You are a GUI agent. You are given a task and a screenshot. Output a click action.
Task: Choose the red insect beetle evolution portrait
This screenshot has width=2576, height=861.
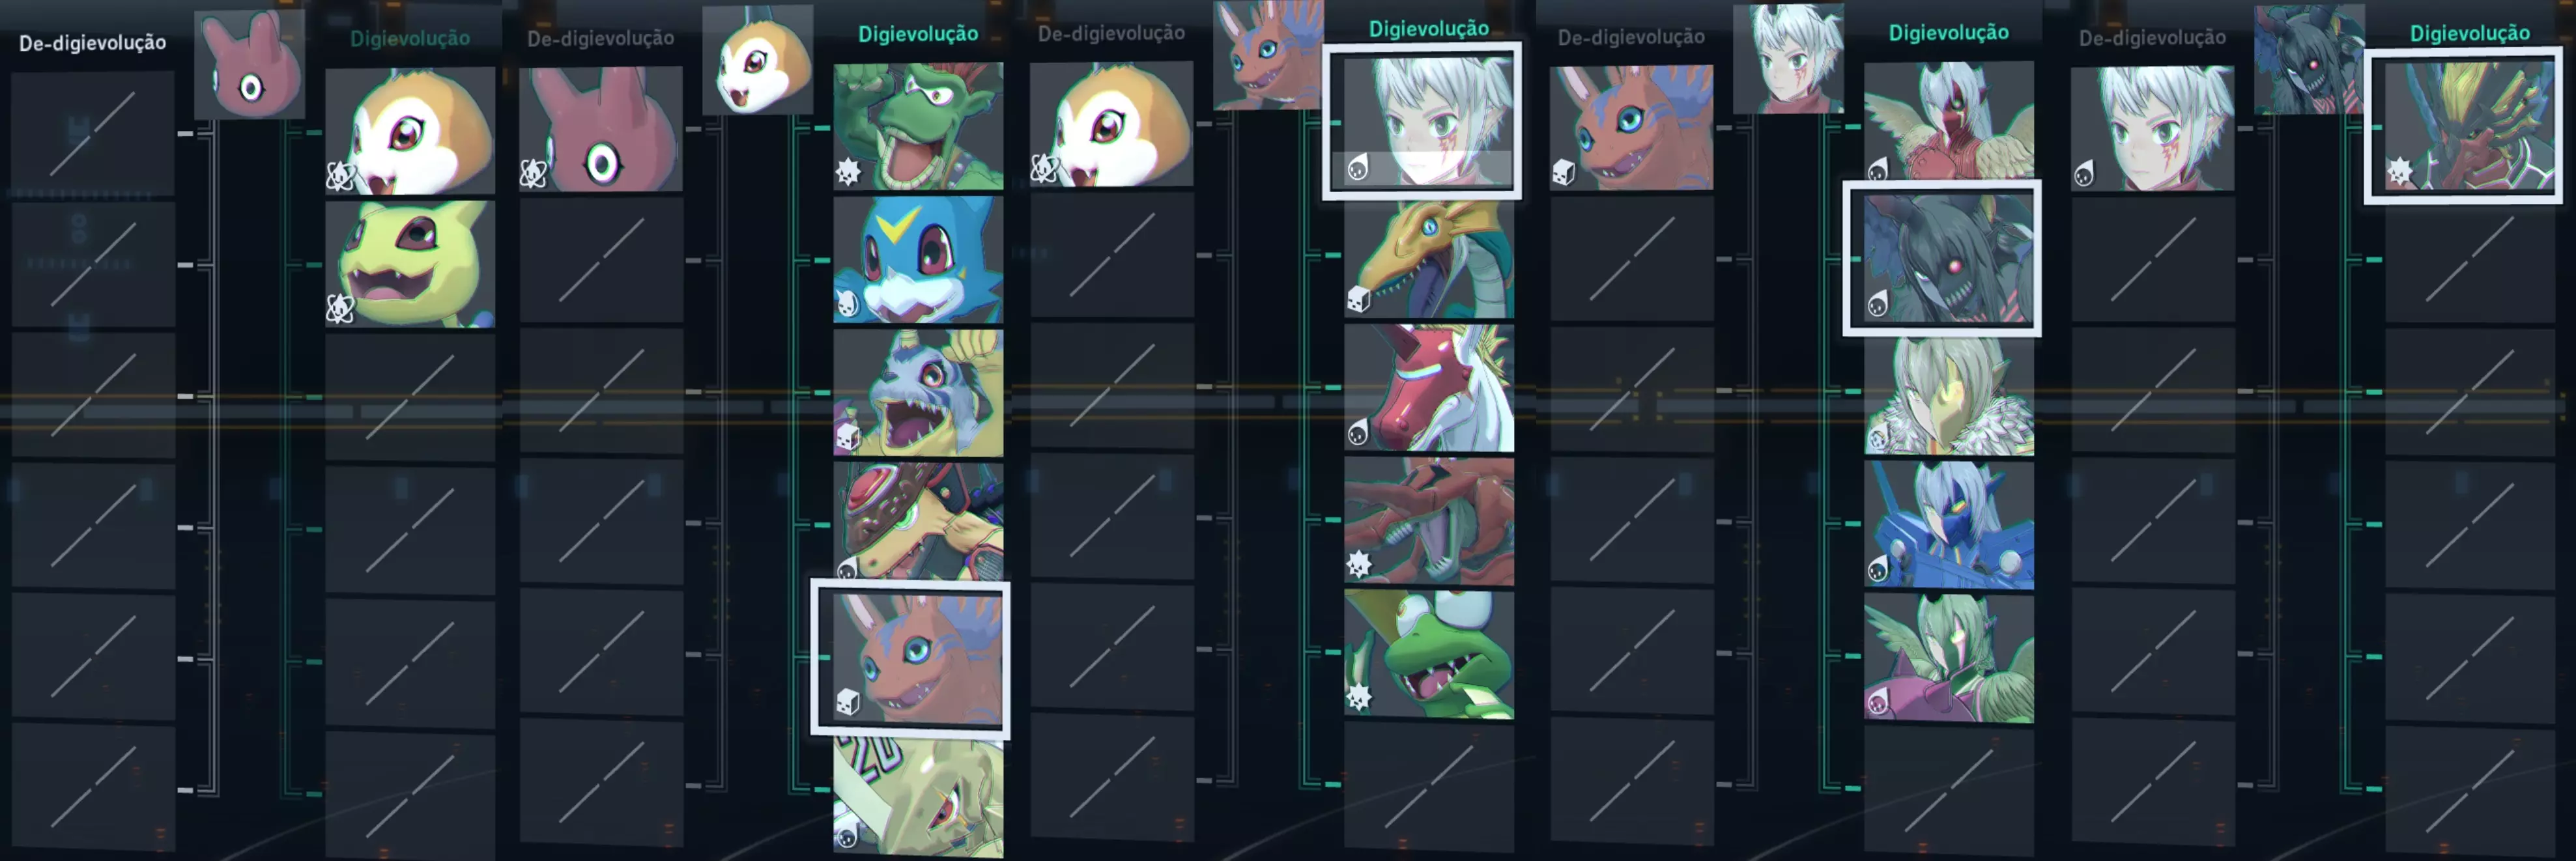(x=1428, y=521)
